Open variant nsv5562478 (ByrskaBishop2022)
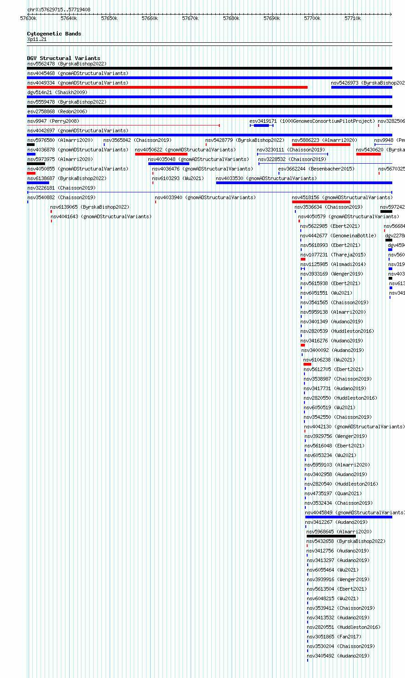This screenshot has height=678, width=405. pos(67,64)
